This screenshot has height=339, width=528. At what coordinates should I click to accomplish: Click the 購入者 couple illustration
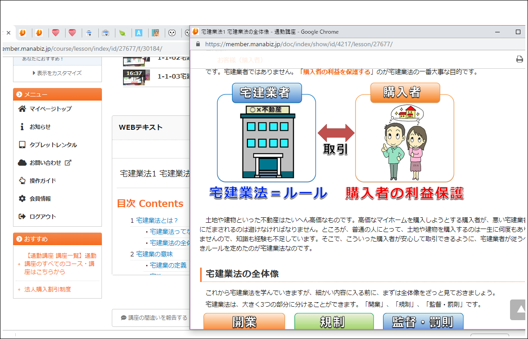coord(405,143)
